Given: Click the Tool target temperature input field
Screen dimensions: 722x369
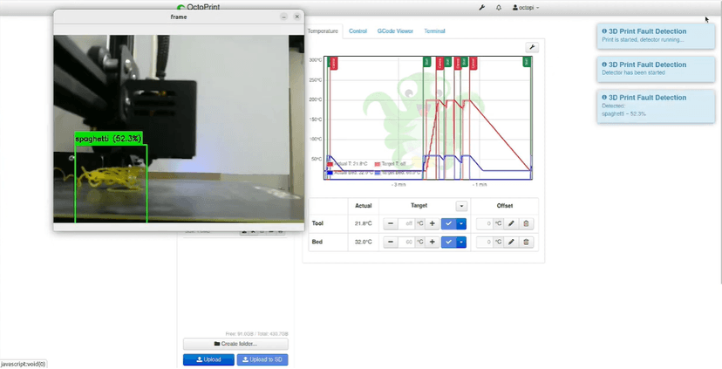Looking at the screenshot, I should (407, 223).
